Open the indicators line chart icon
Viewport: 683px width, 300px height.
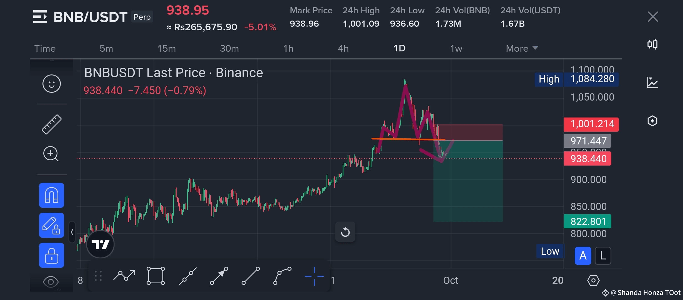point(652,82)
